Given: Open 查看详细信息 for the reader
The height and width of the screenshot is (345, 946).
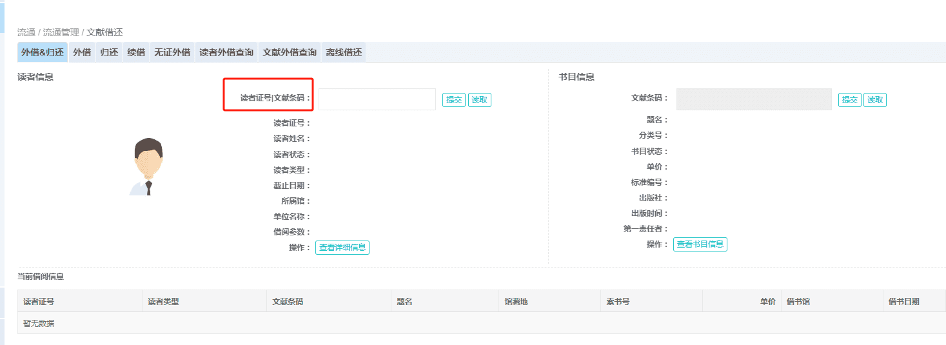Looking at the screenshot, I should pyautogui.click(x=342, y=248).
